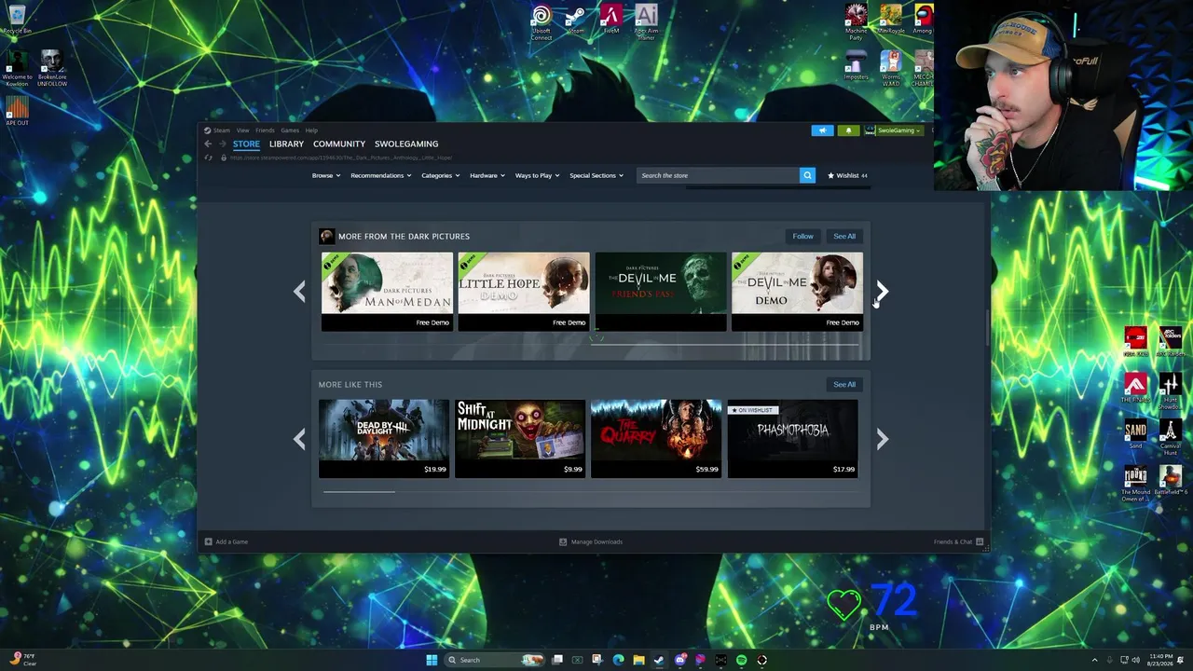Open the Carnival Hunt desktop icon

pyautogui.click(x=1170, y=437)
